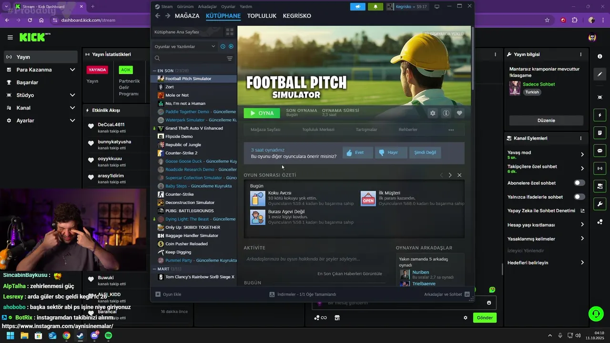Viewport: 610px width, 343px height.
Task: Expand Ayarlar in Kick sidebar
Action: (x=72, y=121)
